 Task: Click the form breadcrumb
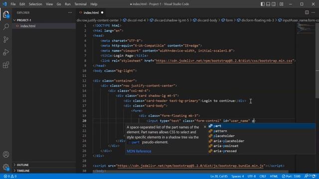(x=227, y=20)
